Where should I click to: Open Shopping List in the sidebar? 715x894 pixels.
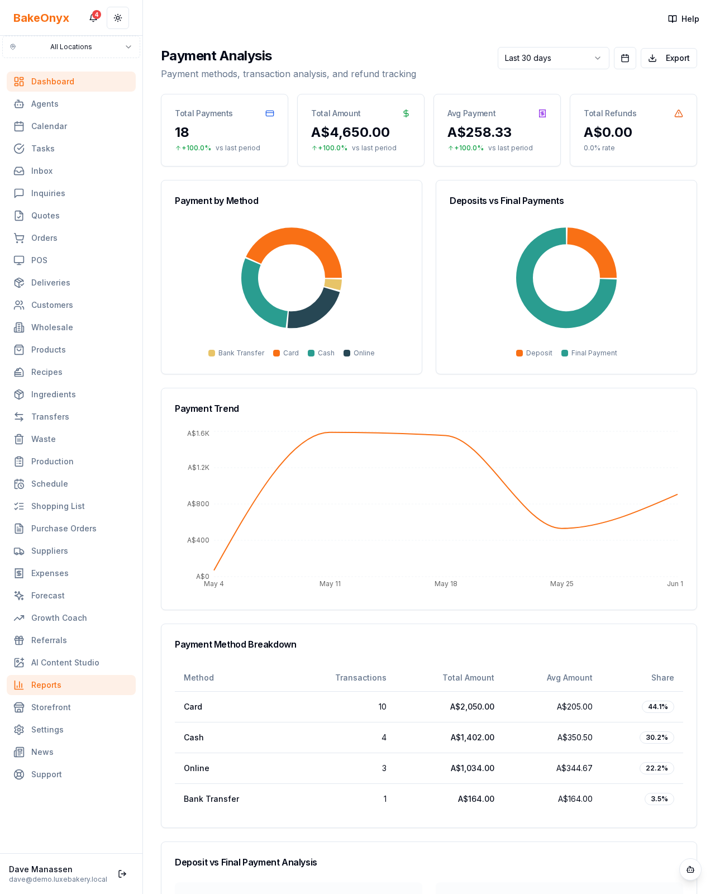point(71,506)
